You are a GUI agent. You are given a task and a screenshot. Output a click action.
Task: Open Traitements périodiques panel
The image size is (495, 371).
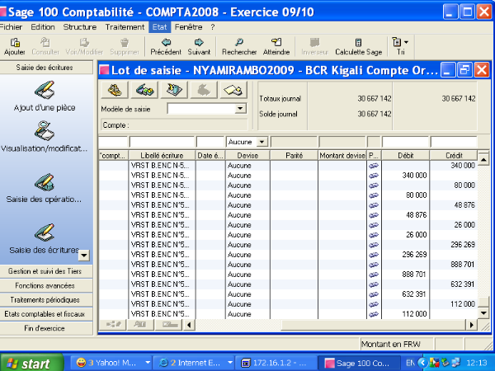coord(45,300)
